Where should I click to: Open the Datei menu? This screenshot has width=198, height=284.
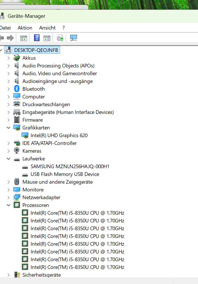[5, 28]
